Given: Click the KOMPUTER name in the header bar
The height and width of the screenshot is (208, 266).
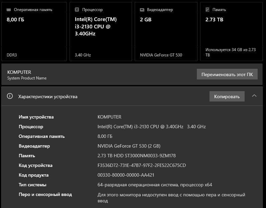Looking at the screenshot, I should [x=19, y=72].
